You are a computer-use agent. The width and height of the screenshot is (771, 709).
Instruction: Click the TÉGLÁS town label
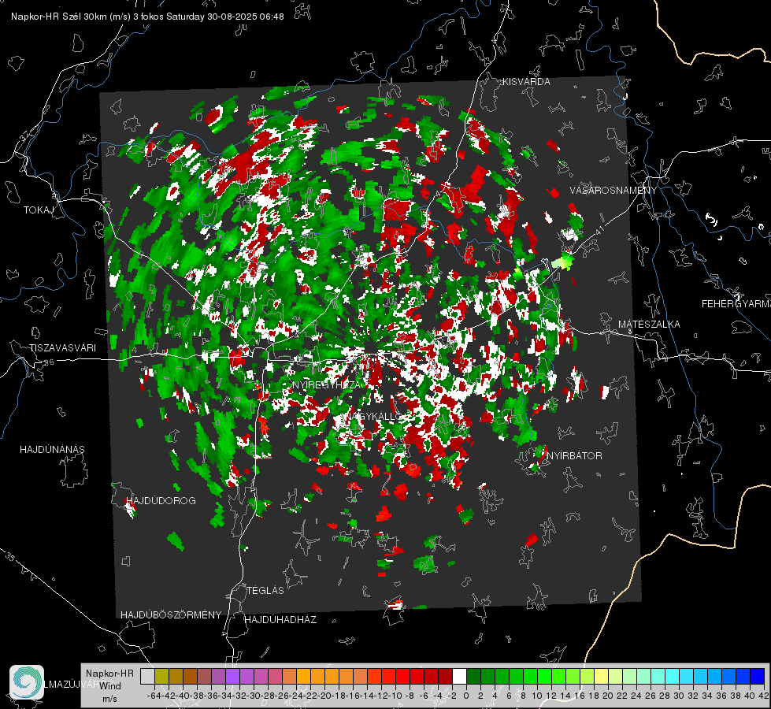coord(265,591)
